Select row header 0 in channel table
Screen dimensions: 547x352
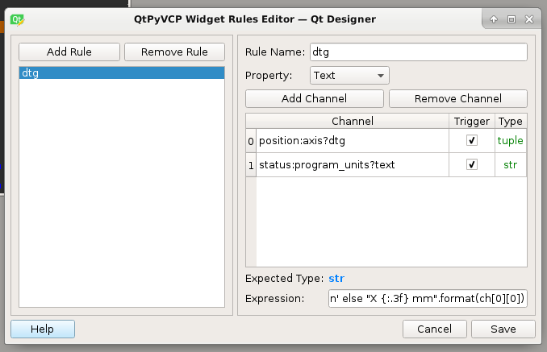pos(251,141)
